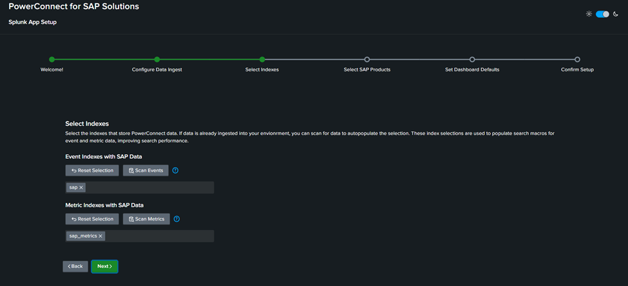Reset Selection for Event Indexes

click(x=92, y=170)
